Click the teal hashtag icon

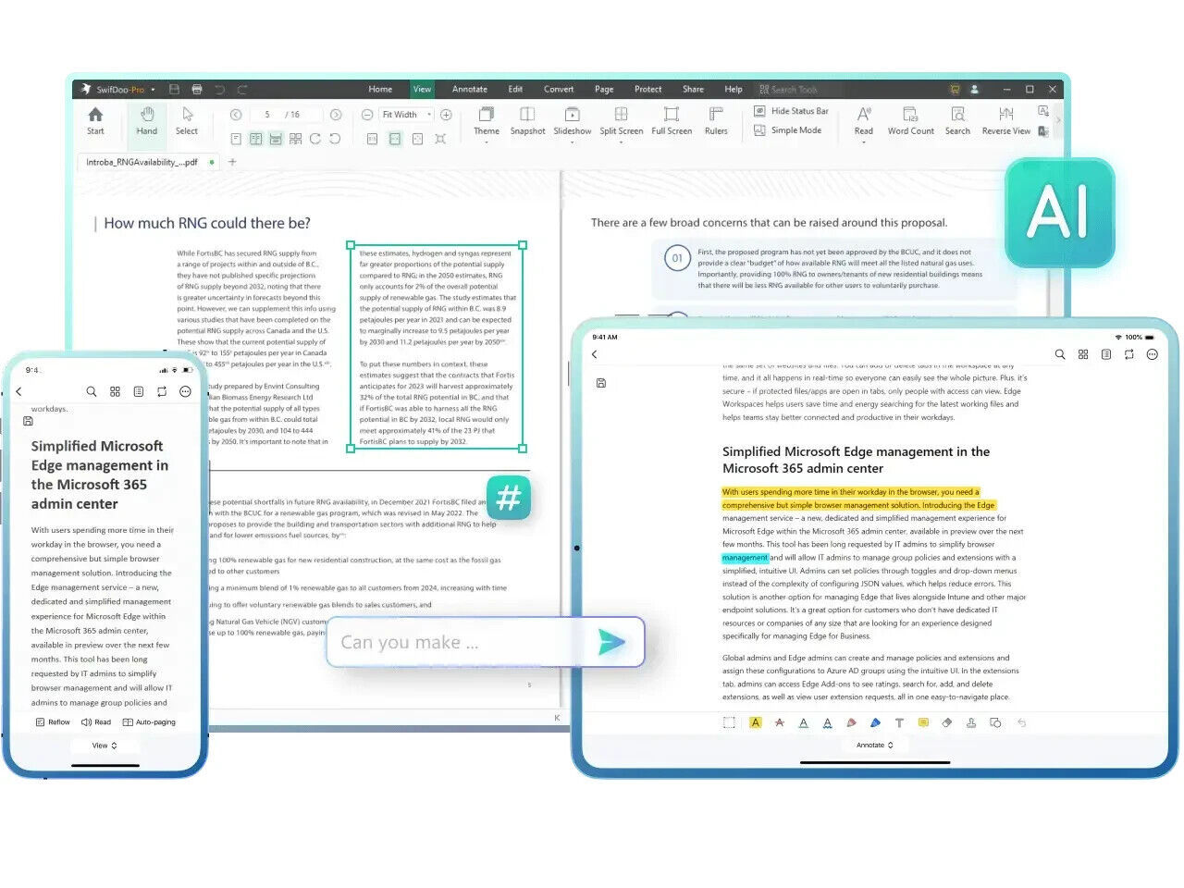pyautogui.click(x=509, y=498)
